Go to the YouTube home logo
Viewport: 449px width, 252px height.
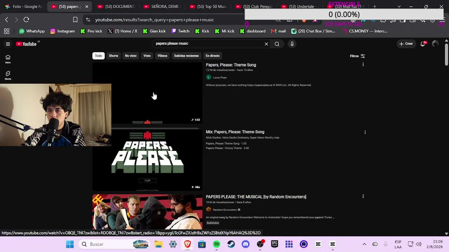pyautogui.click(x=26, y=44)
